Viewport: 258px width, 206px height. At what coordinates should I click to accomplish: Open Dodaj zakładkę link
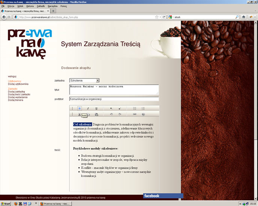click(16, 91)
